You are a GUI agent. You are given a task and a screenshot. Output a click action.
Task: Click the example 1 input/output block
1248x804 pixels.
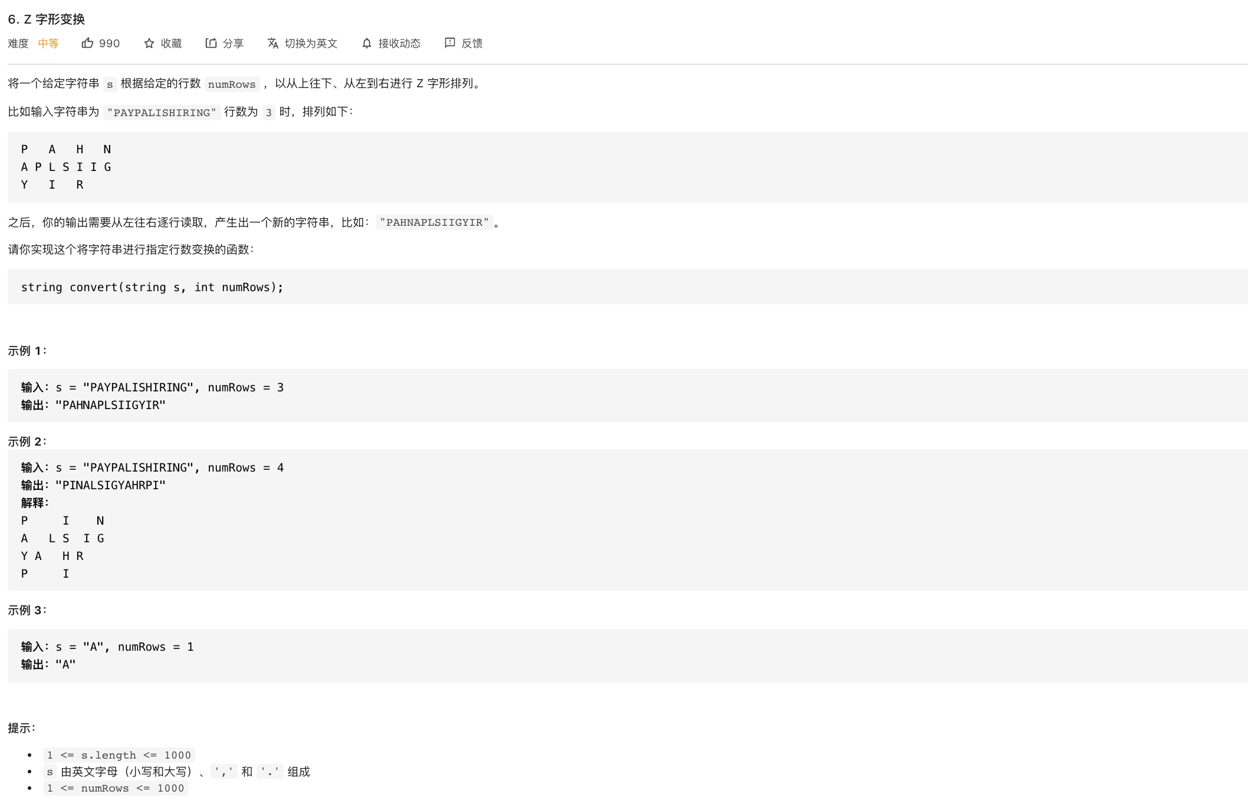(152, 396)
